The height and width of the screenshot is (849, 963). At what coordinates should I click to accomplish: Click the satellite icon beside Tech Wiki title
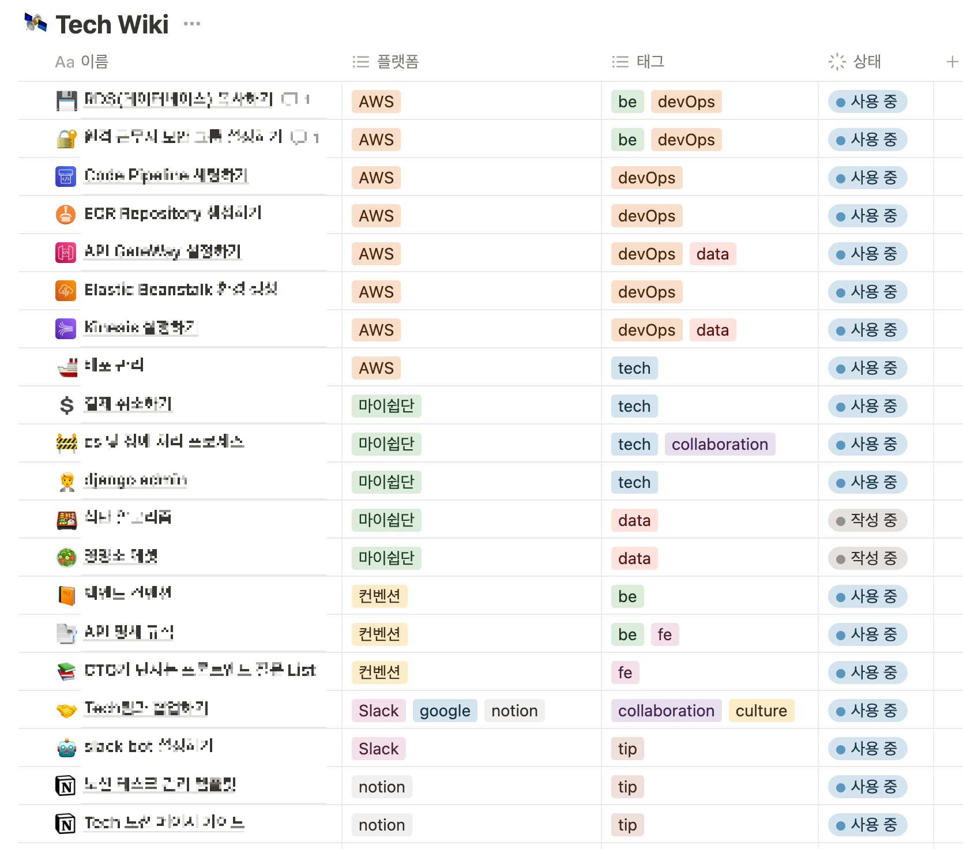pos(35,23)
